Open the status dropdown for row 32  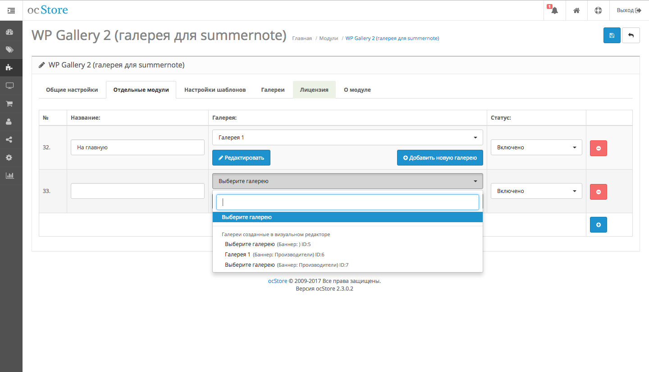536,148
